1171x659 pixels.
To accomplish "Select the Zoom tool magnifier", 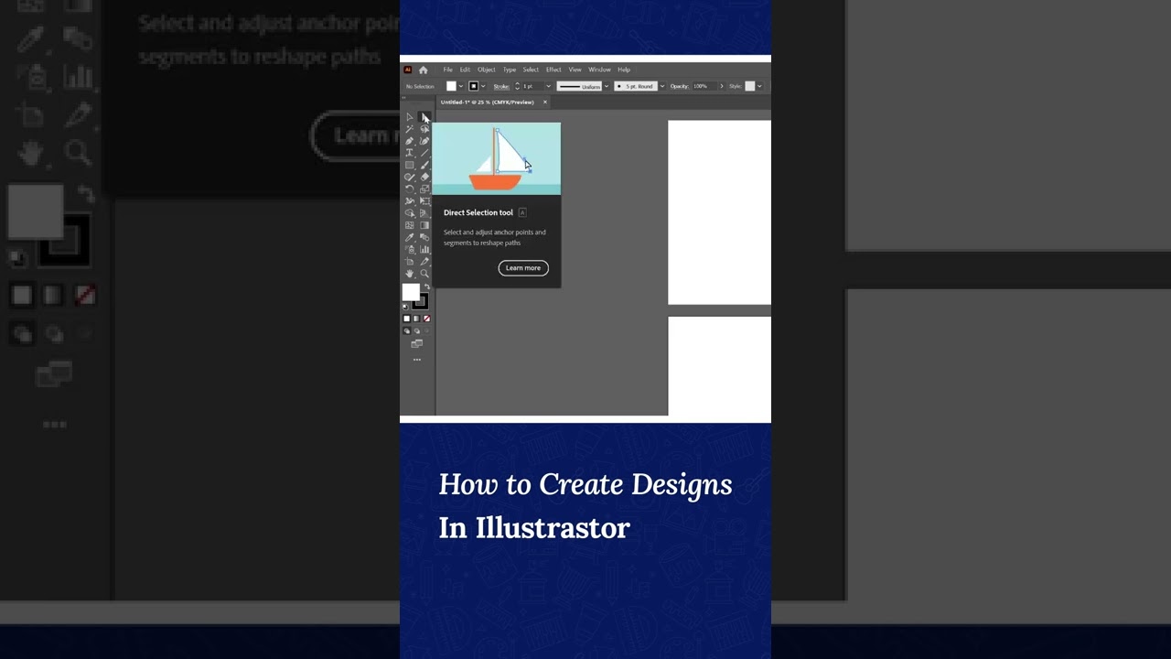I will (x=424, y=274).
